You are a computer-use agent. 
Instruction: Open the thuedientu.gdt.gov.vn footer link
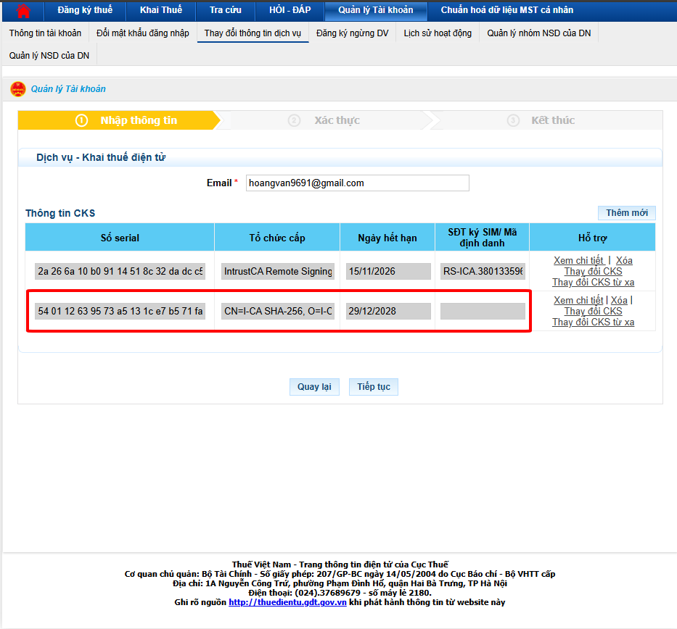[287, 602]
